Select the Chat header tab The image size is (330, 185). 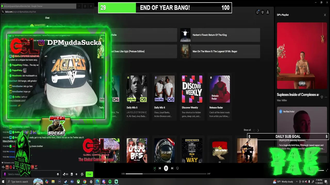pos(47,18)
